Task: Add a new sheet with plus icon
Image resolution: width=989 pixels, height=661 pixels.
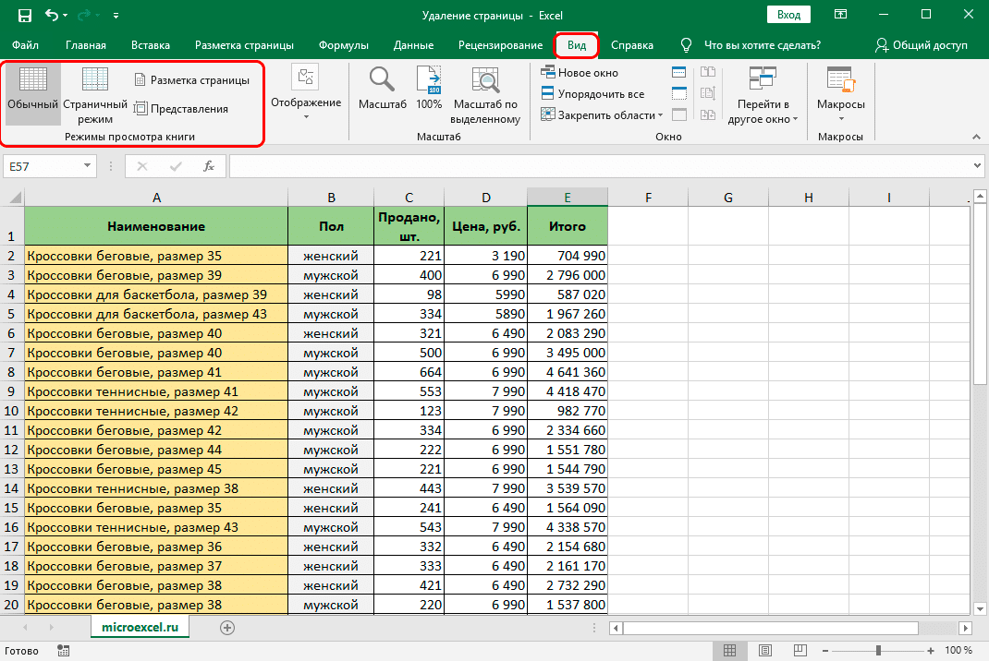Action: click(227, 628)
